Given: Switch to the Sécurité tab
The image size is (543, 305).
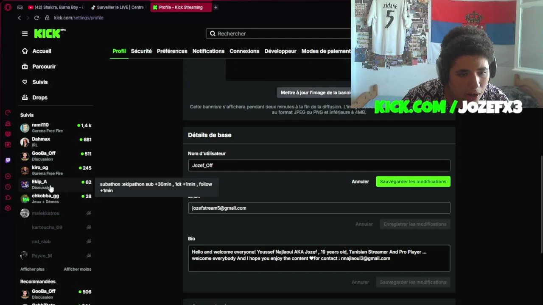Looking at the screenshot, I should coord(141,51).
